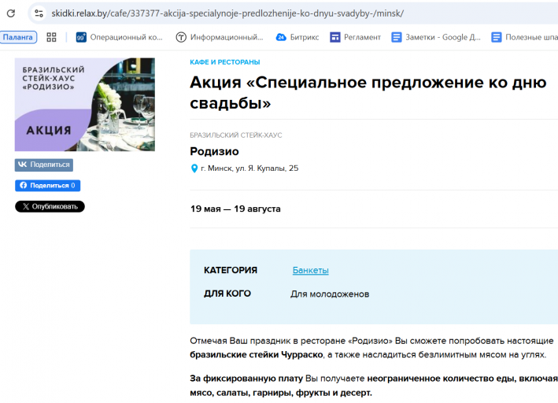Open the Регламент bookmark

(355, 37)
